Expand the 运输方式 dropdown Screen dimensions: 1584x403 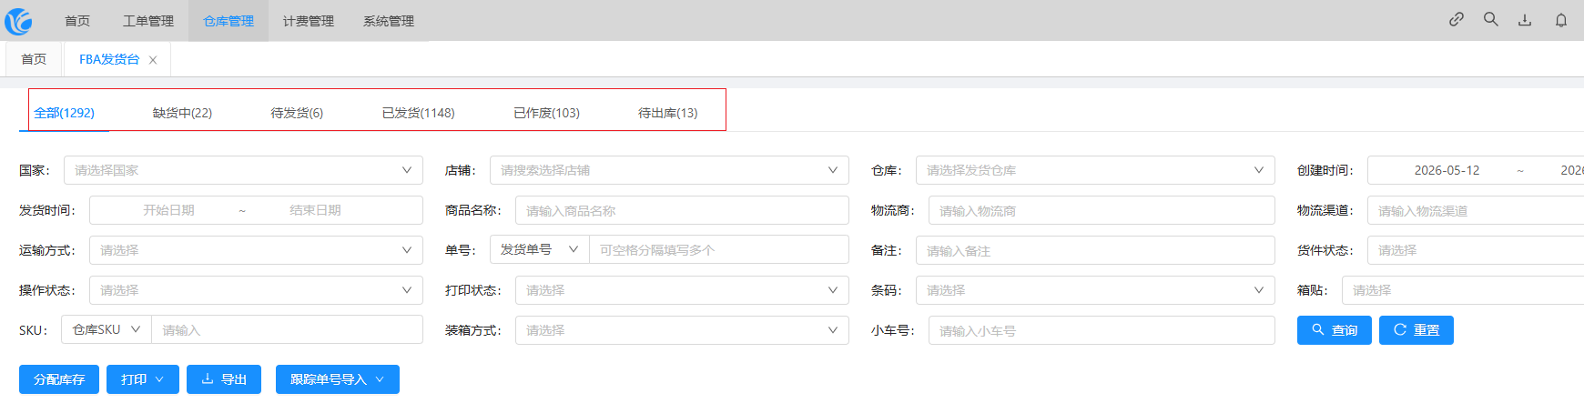click(256, 250)
